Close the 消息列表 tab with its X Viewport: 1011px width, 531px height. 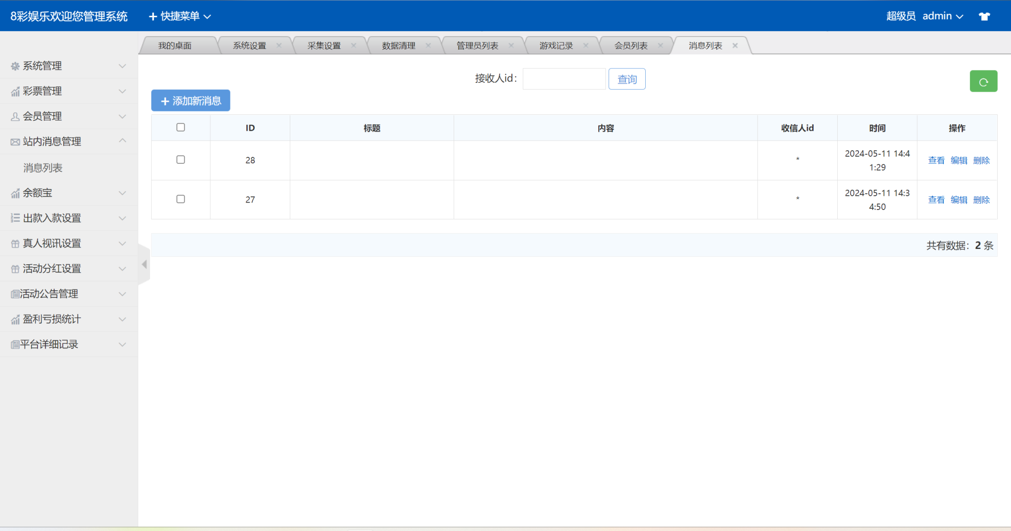pyautogui.click(x=735, y=45)
